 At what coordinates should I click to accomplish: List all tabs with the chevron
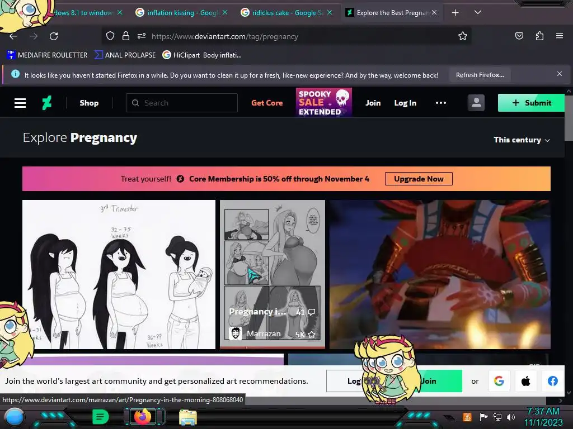pos(478,12)
